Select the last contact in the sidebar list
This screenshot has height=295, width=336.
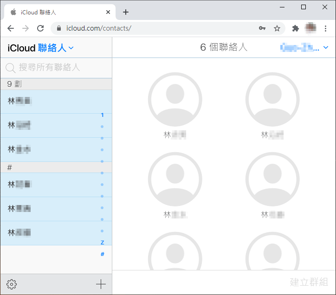[56, 233]
